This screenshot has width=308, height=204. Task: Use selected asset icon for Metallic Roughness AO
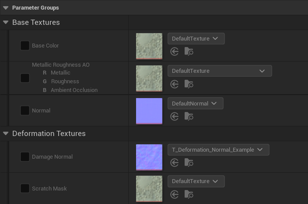175,84
